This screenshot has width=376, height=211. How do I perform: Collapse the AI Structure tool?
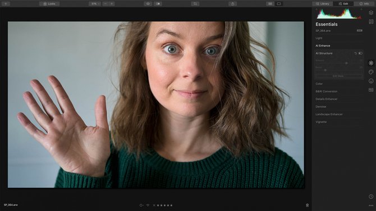pyautogui.click(x=324, y=53)
